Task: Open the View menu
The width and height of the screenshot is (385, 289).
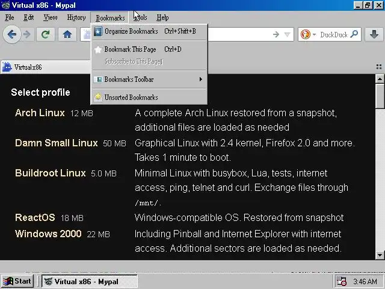Action: (x=51, y=17)
